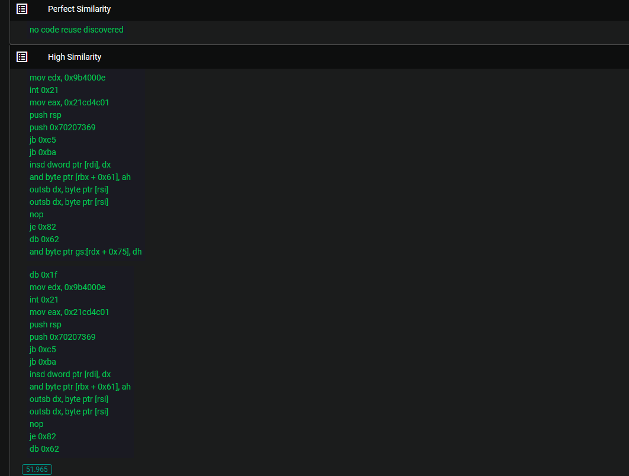Select 'int 0x21' in the upper code block
Screen dimensions: 629x476
[x=44, y=90]
